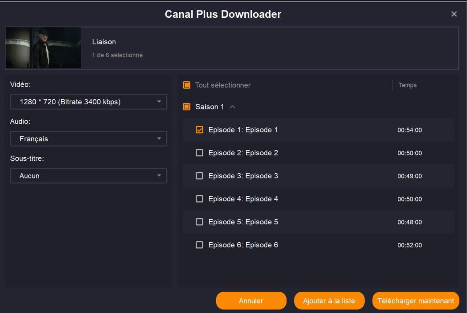Check the Episode 2 checkbox

coord(200,153)
